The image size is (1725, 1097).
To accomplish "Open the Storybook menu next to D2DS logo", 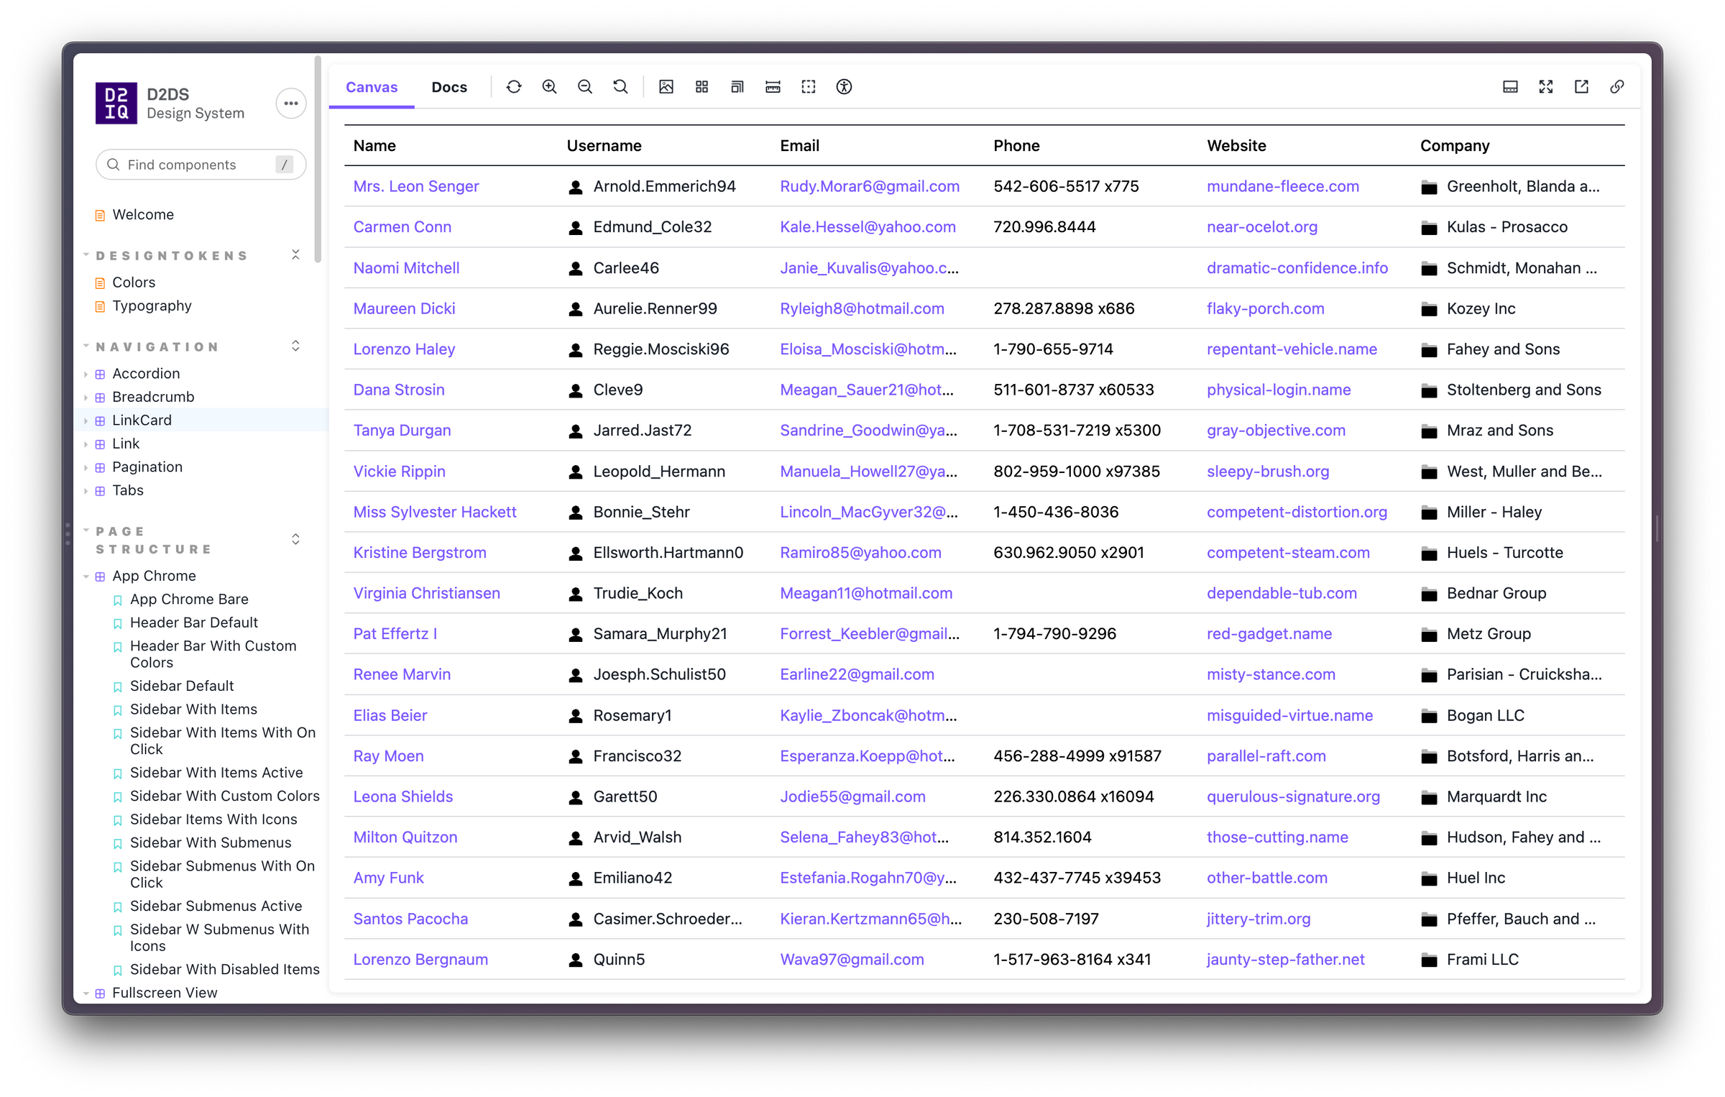I will pyautogui.click(x=290, y=103).
